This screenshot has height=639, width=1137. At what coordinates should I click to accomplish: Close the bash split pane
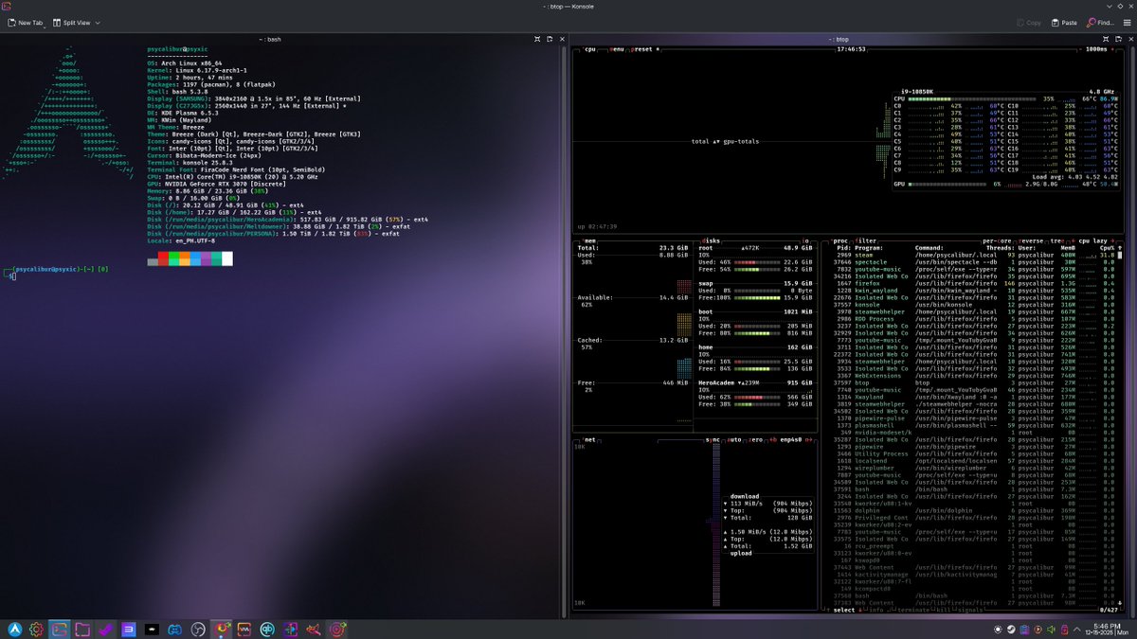560,39
